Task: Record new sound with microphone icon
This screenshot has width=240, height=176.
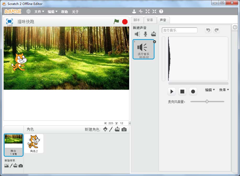Action: click(x=146, y=34)
